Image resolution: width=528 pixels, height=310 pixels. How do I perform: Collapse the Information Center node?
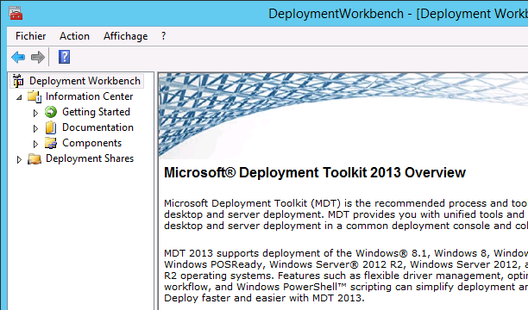19,97
